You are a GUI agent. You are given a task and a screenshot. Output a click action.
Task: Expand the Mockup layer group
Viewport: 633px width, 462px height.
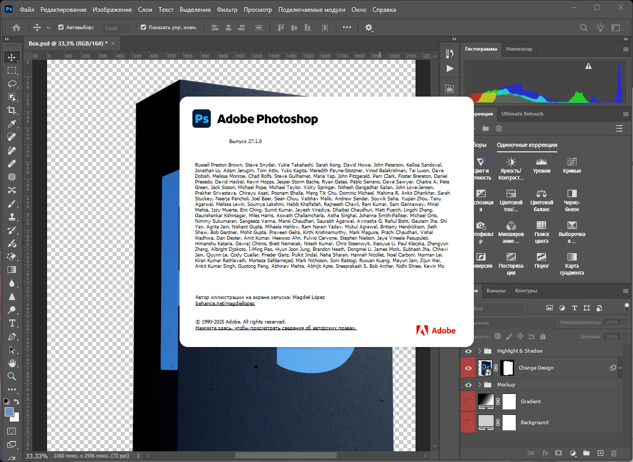pyautogui.click(x=480, y=385)
